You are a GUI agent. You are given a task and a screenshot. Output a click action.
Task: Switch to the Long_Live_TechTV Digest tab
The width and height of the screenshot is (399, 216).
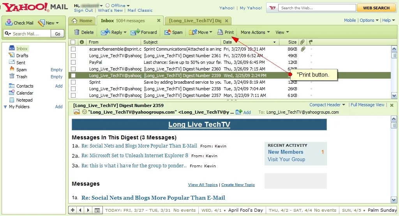(195, 21)
